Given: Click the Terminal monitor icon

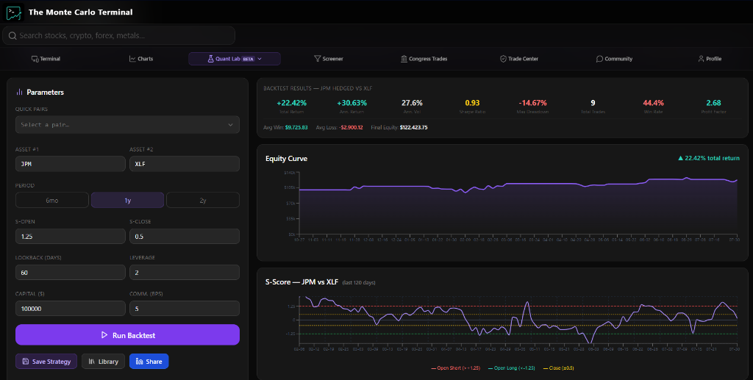Looking at the screenshot, I should [x=35, y=59].
